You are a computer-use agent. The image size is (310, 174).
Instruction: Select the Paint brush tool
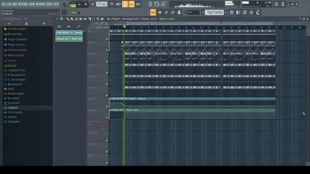(72, 19)
